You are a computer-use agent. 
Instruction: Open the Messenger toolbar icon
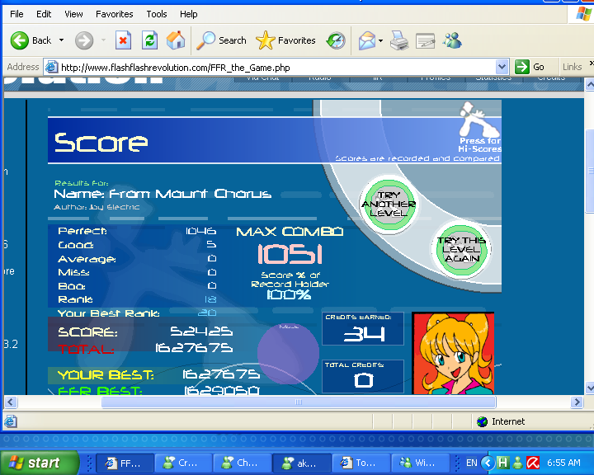[x=452, y=40]
